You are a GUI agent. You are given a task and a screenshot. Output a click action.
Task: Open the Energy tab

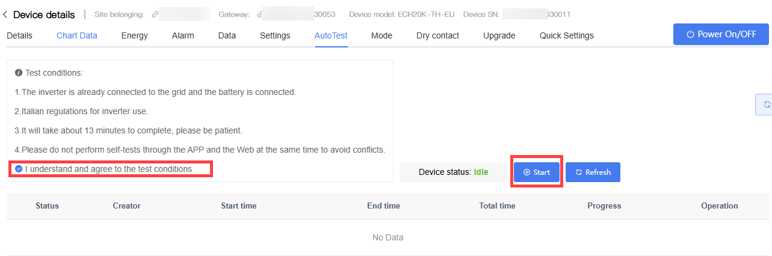pos(134,35)
